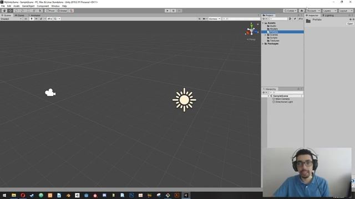This screenshot has width=355, height=199.
Task: Open the Component menu
Action: point(43,6)
